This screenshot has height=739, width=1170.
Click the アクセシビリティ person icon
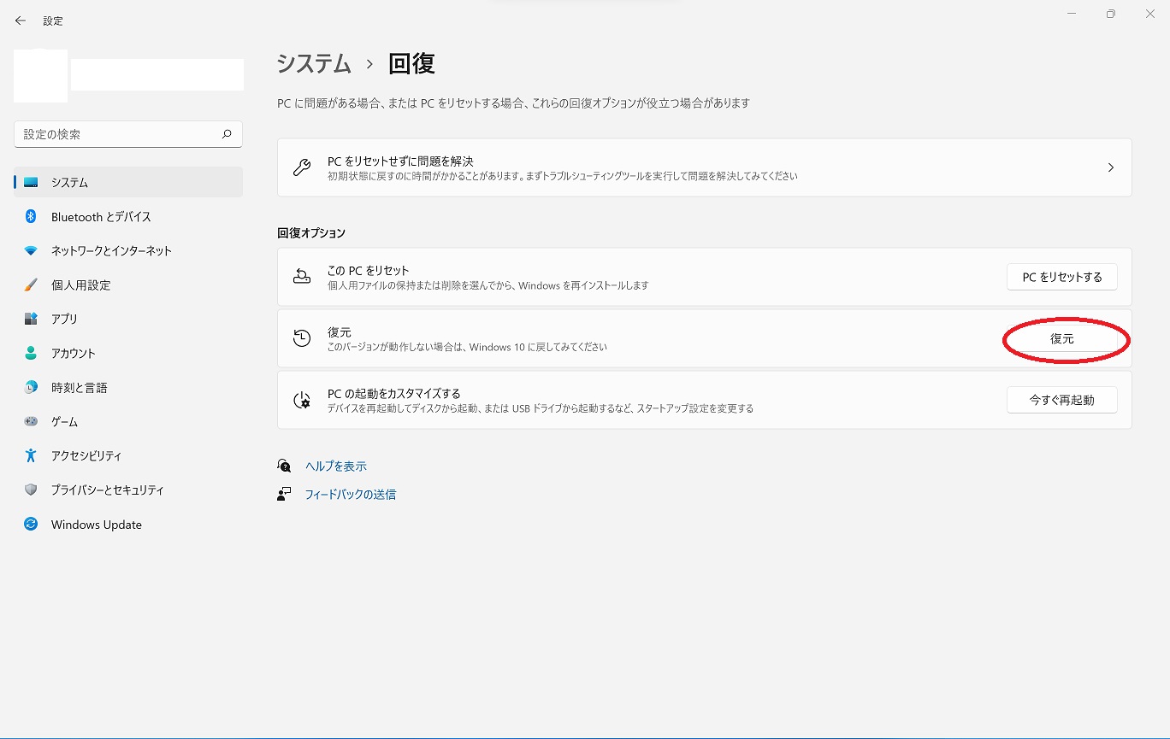tap(31, 456)
